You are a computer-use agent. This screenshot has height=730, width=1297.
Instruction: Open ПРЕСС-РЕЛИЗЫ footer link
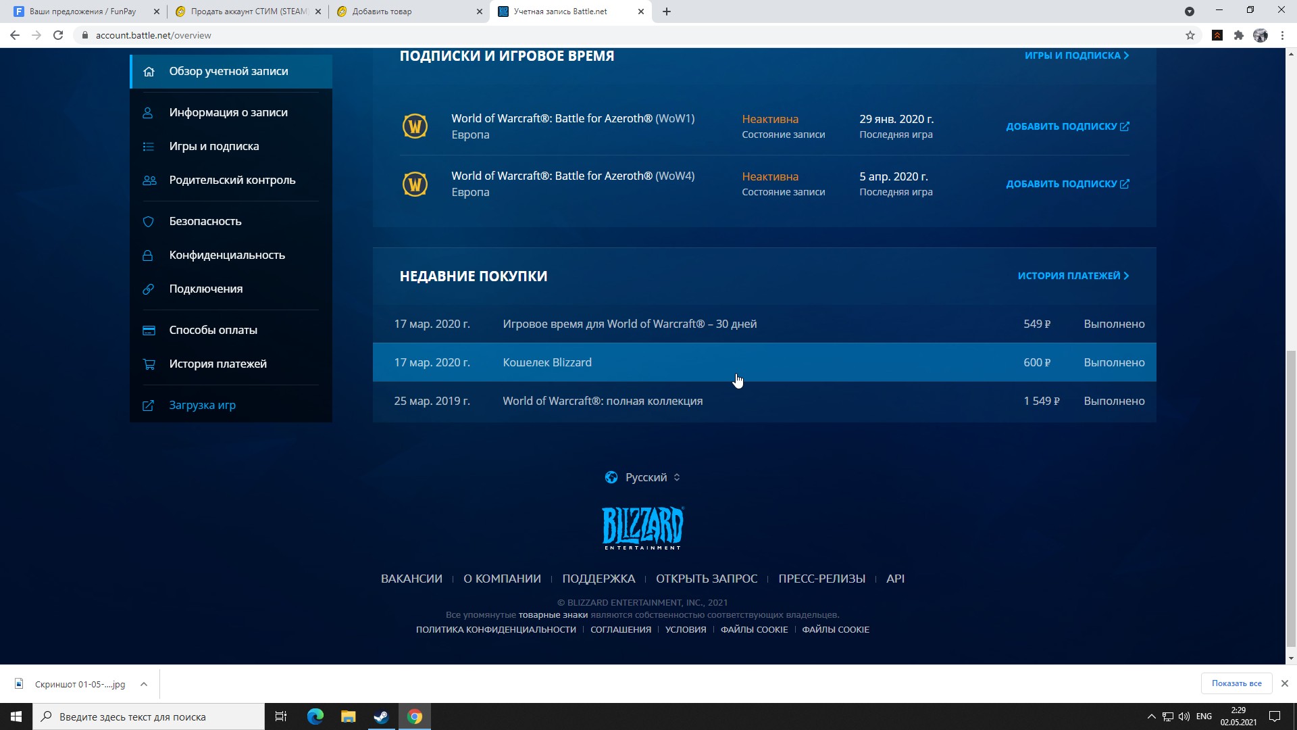click(x=821, y=579)
